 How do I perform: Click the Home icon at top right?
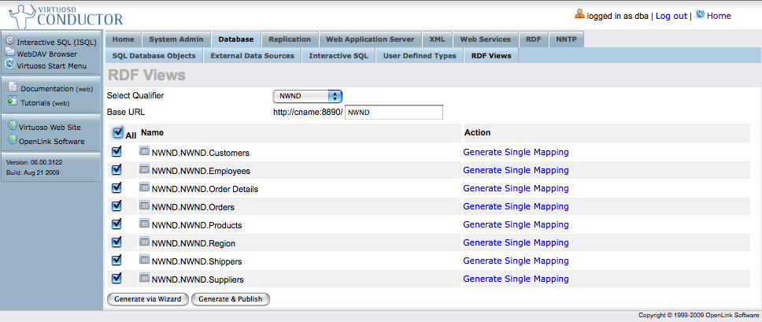point(700,14)
